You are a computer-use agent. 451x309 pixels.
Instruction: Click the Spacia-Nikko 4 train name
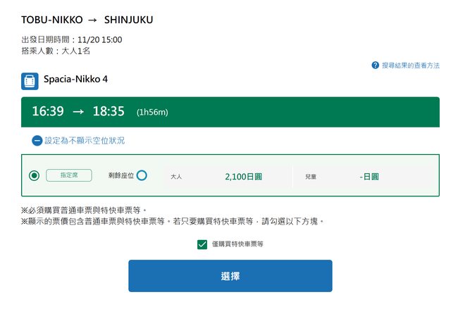[x=76, y=80]
